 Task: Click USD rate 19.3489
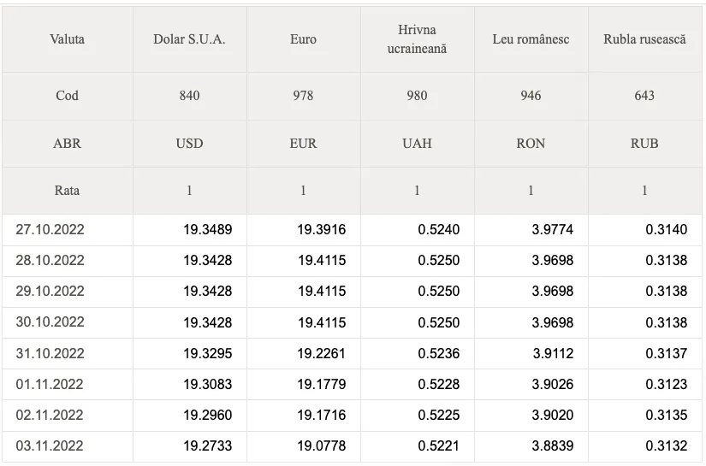click(208, 230)
